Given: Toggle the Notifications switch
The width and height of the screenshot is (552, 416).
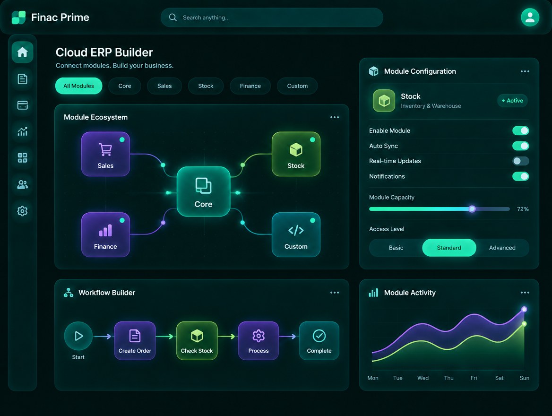Looking at the screenshot, I should click(521, 176).
